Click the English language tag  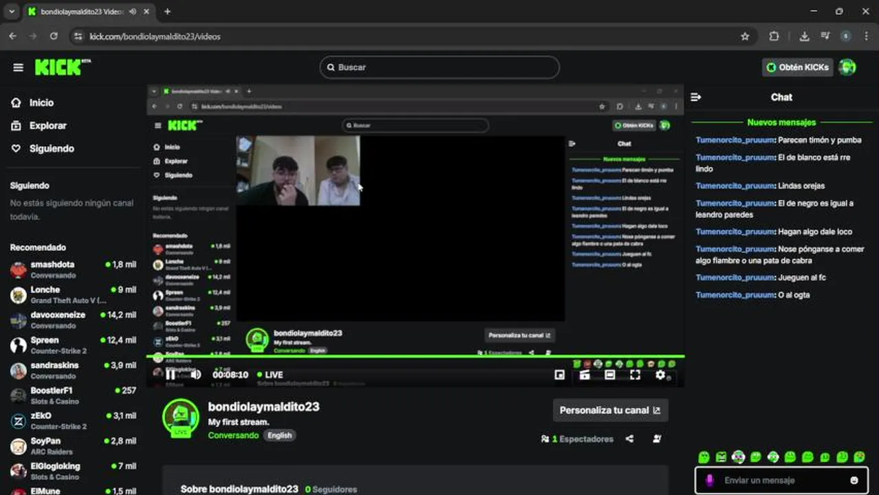pyautogui.click(x=279, y=435)
